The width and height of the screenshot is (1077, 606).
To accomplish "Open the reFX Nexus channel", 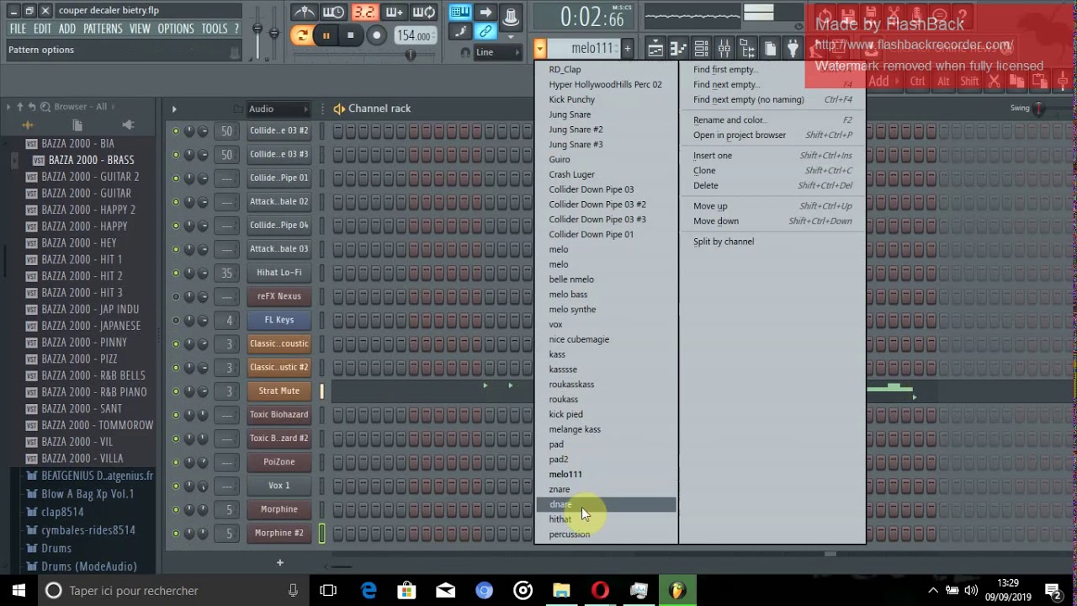I will point(279,296).
